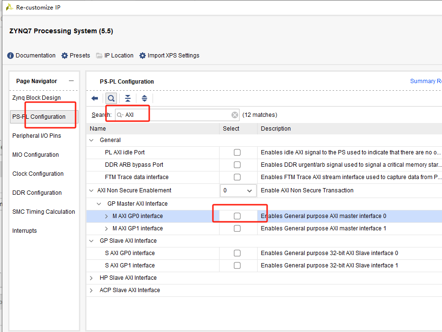The height and width of the screenshot is (332, 442).
Task: Click IP Location text button
Action: (119, 56)
